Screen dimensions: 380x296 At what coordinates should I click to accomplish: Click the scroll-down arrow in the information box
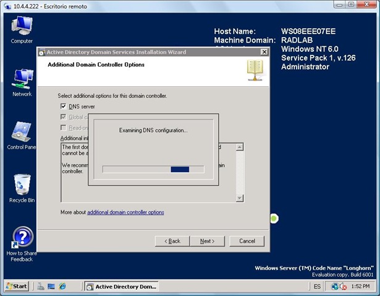[240, 198]
